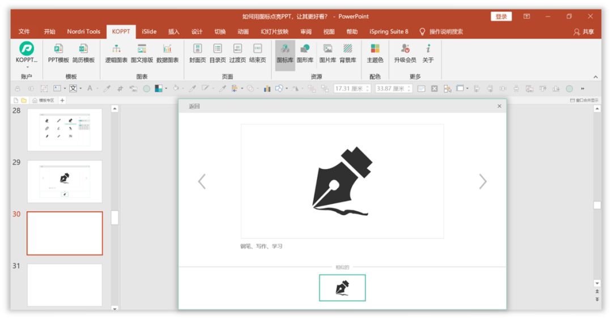612x319 pixels.
Task: Open the 简历模板 resume templates
Action: click(83, 53)
